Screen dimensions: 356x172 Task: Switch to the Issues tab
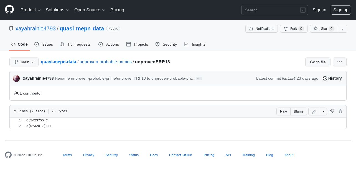click(x=44, y=44)
